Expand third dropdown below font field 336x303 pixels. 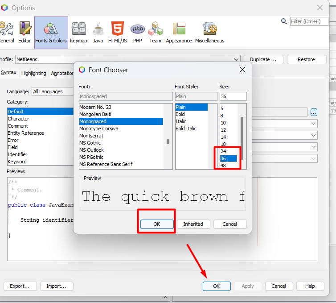coord(313,147)
